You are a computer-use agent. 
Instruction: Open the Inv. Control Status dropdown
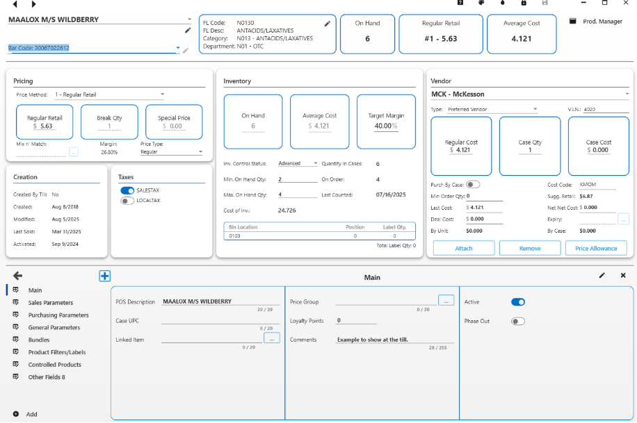[x=298, y=163]
